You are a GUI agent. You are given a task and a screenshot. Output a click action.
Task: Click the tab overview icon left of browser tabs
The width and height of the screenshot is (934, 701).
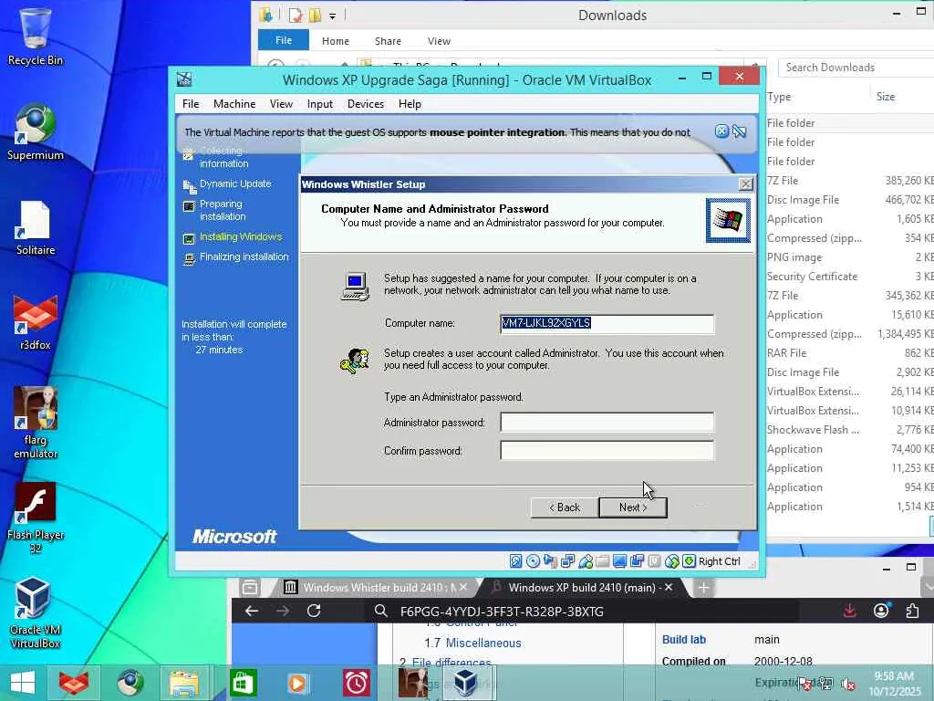click(250, 588)
